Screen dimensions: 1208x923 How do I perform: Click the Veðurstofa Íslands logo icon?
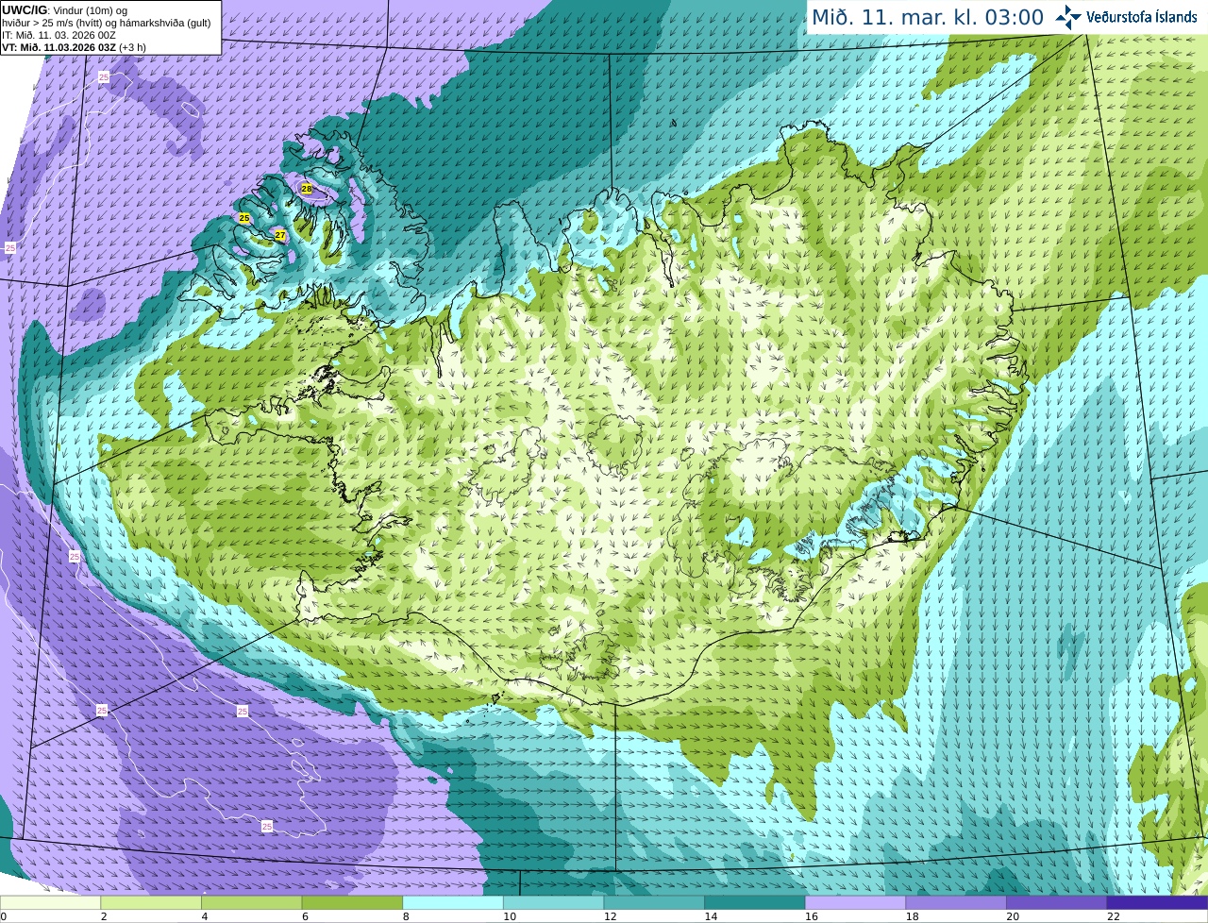pos(1068,17)
